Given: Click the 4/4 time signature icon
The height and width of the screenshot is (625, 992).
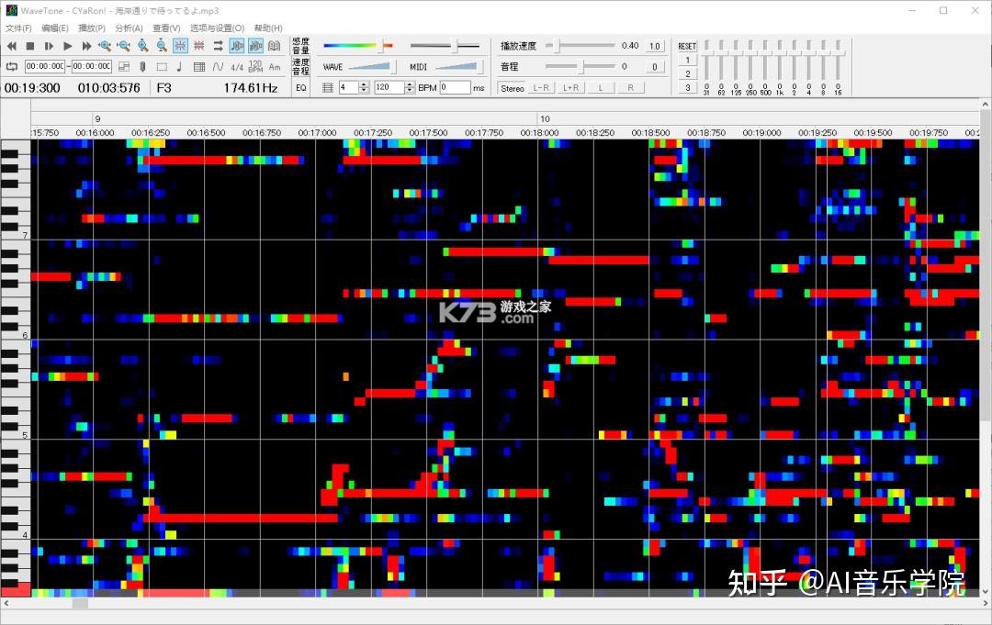Looking at the screenshot, I should point(237,66).
